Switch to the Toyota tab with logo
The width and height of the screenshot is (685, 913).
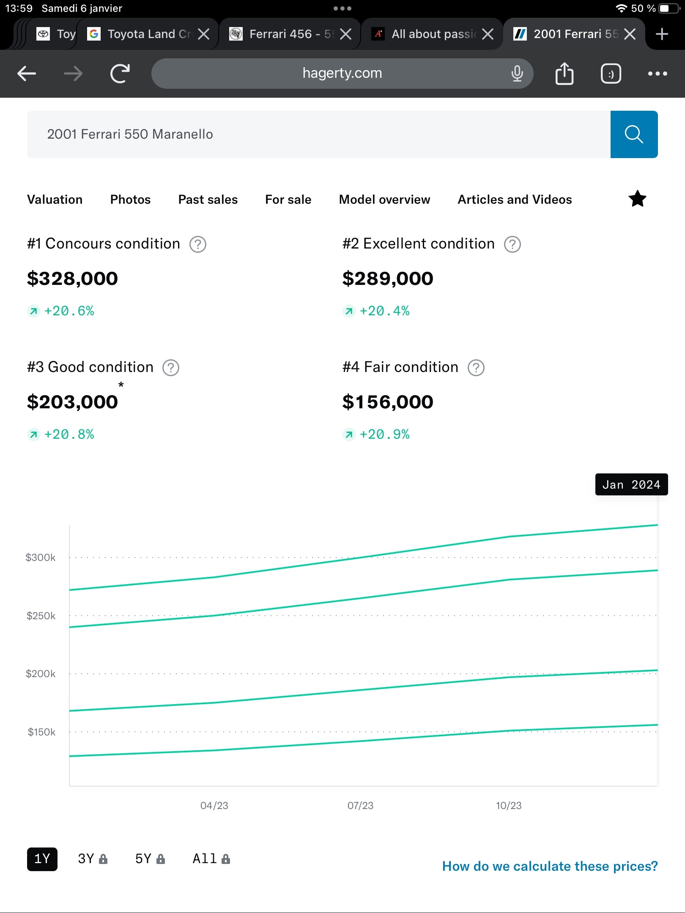pos(55,34)
